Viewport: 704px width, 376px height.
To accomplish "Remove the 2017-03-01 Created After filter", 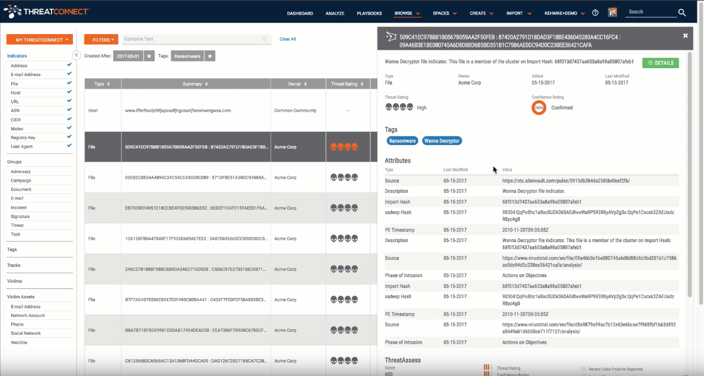I will pyautogui.click(x=149, y=56).
